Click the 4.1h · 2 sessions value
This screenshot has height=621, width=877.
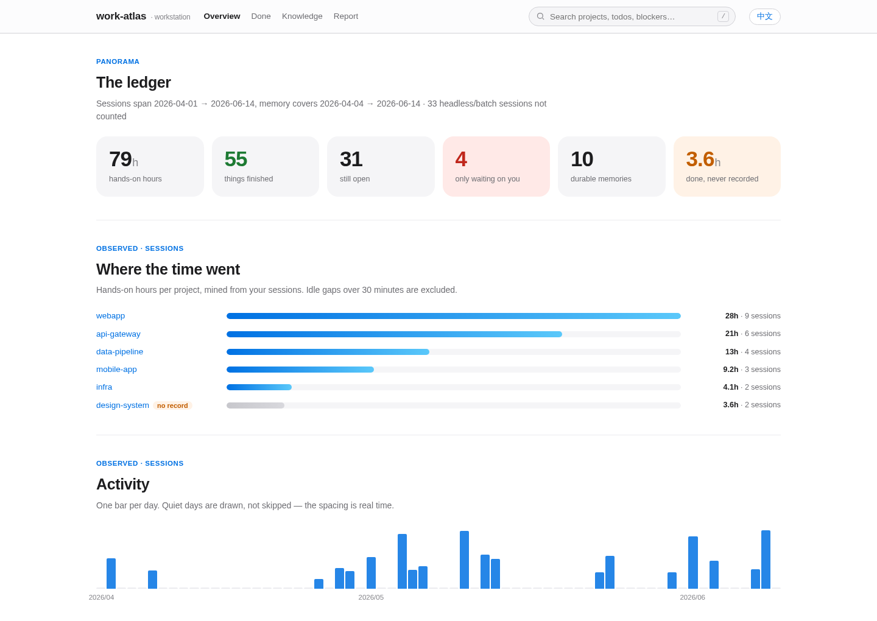[x=752, y=387]
